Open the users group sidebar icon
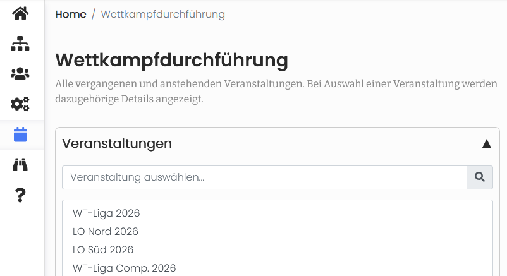 point(20,74)
